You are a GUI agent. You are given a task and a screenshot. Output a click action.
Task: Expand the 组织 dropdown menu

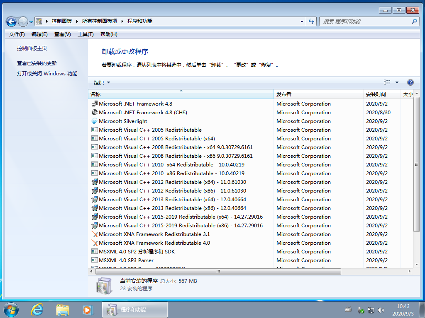pyautogui.click(x=102, y=82)
